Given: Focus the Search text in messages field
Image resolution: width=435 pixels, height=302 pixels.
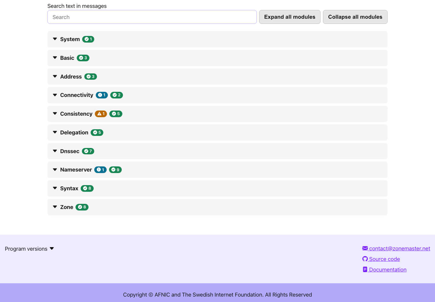Looking at the screenshot, I should click(152, 17).
